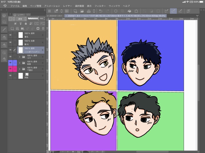Screen dimensions: 205x153
Task: Toggle lock layer
Action: pyautogui.click(x=26, y=23)
